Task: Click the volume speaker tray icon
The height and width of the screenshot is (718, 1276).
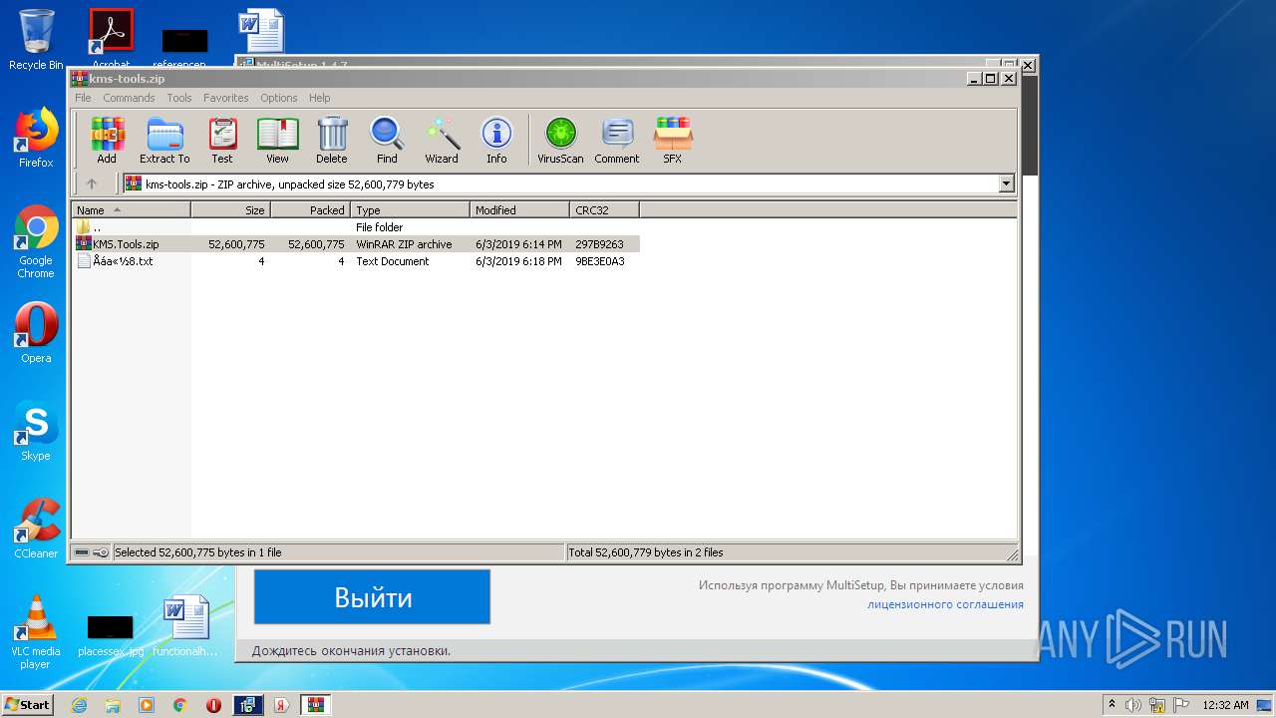Action: (x=1133, y=705)
